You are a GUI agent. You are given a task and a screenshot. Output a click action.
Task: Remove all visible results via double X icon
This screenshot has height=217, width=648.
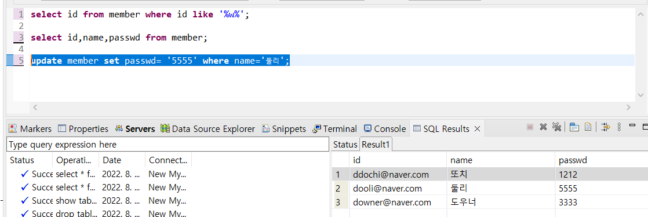pyautogui.click(x=556, y=127)
